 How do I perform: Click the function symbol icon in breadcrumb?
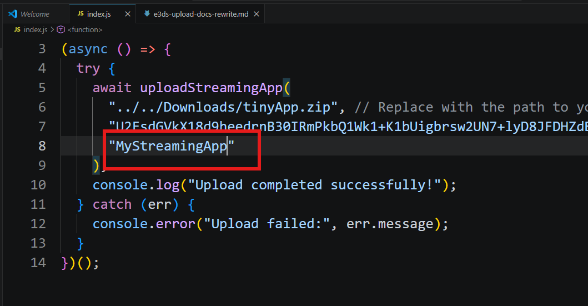click(61, 29)
